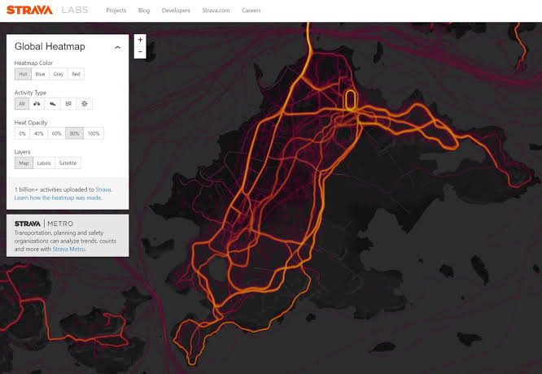542x374 pixels.
Task: Switch layer to Satellite
Action: point(68,163)
